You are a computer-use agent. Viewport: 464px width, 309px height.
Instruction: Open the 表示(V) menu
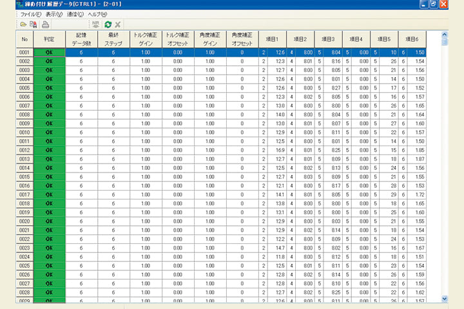(x=55, y=14)
